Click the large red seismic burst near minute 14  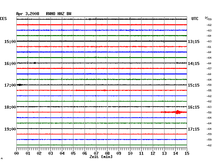coord(177,112)
